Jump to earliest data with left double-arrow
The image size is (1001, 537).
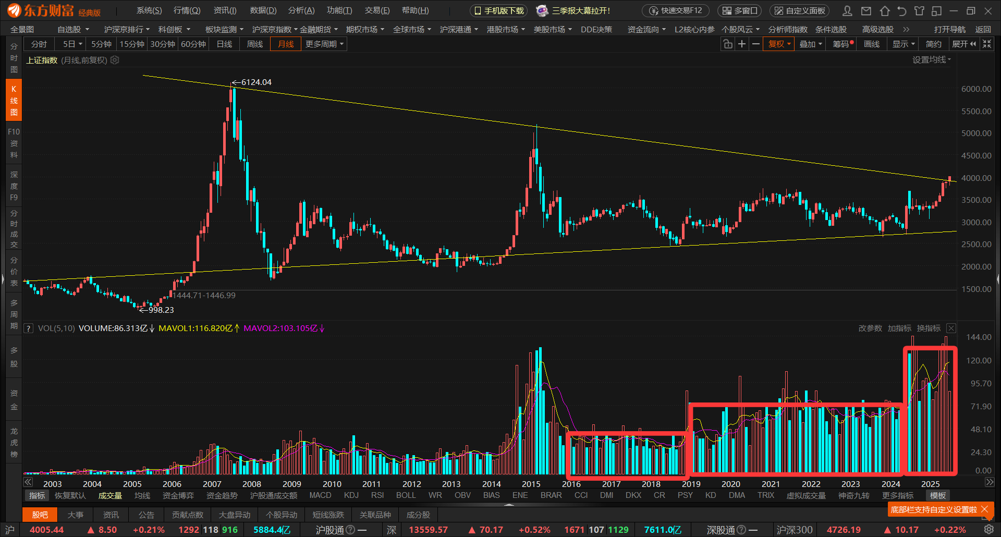pos(28,482)
